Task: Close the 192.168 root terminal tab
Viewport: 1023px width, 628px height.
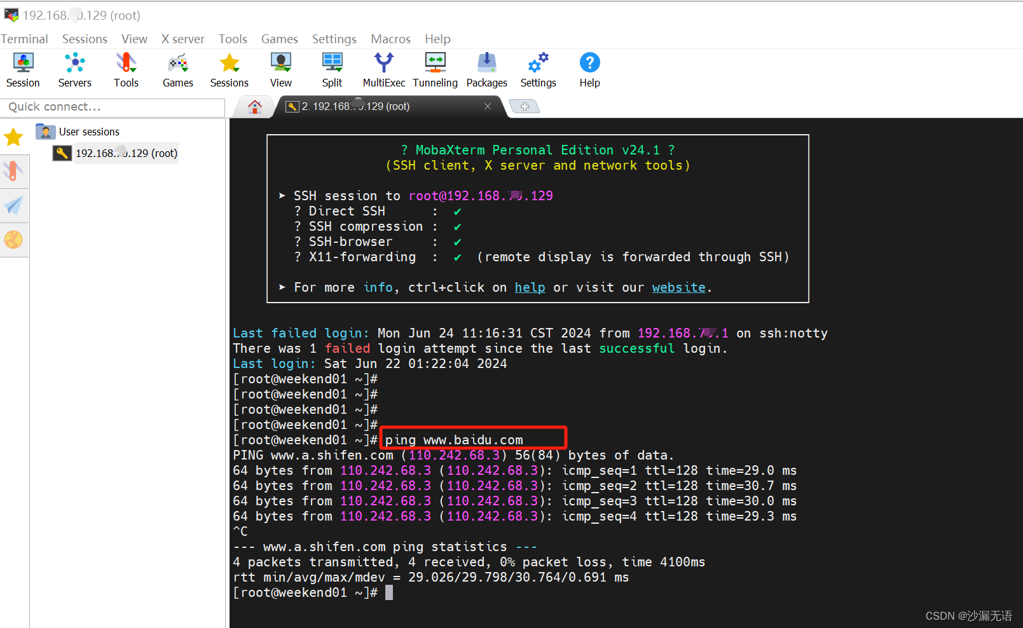Action: pos(488,106)
